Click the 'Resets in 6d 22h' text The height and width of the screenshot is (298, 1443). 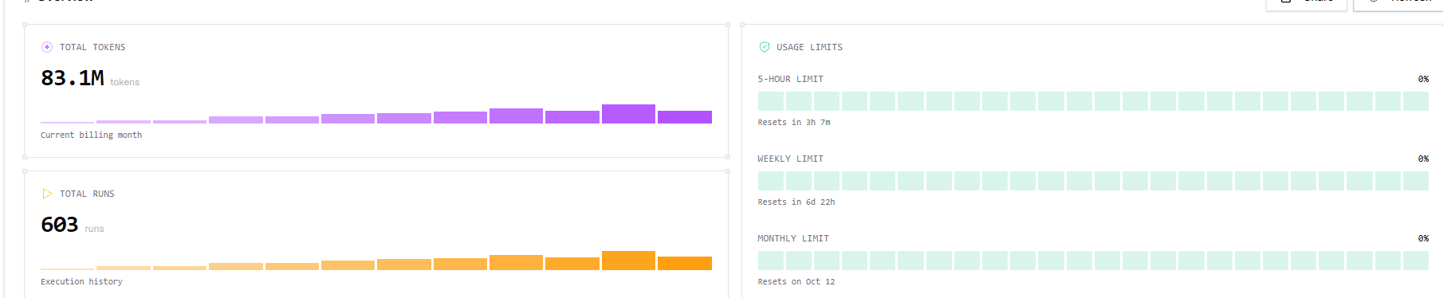pos(796,202)
